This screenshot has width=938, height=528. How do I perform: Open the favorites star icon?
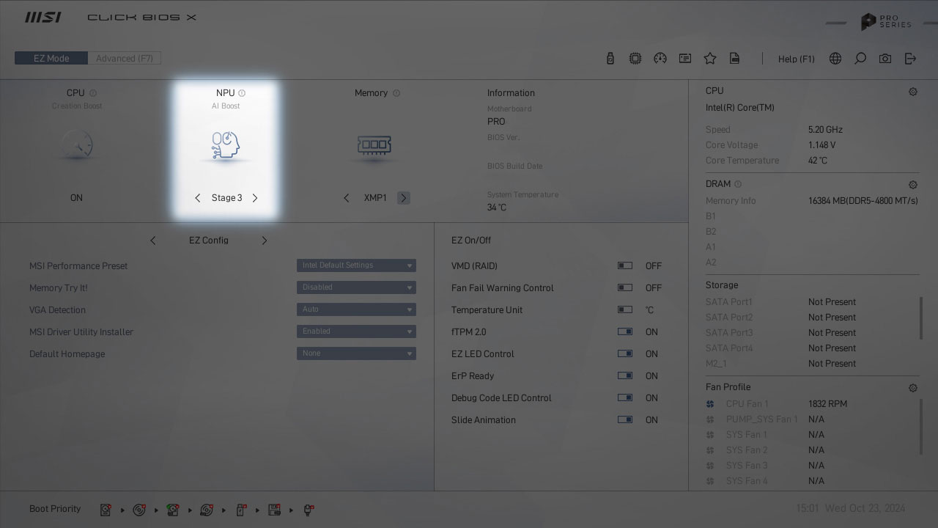(709, 59)
